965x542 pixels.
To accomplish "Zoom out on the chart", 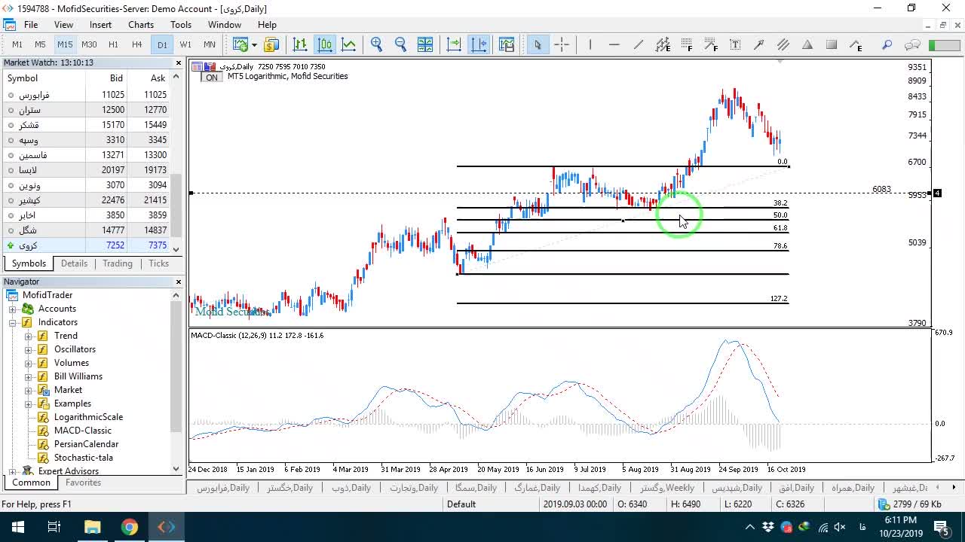I will pos(400,44).
